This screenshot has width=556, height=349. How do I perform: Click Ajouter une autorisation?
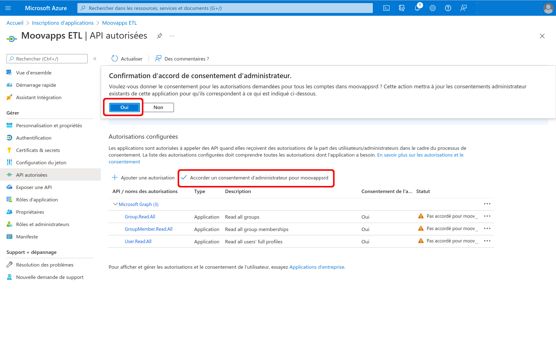(x=143, y=178)
